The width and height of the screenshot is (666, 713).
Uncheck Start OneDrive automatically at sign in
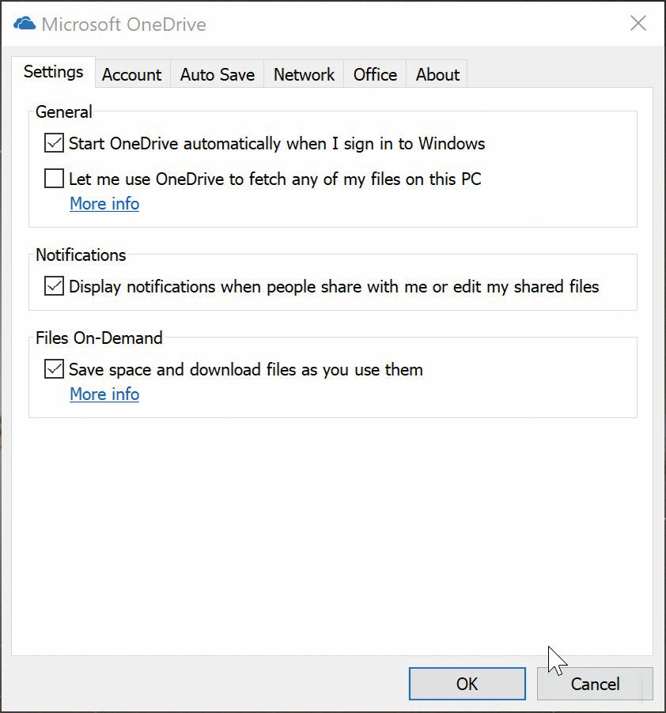pos(54,143)
